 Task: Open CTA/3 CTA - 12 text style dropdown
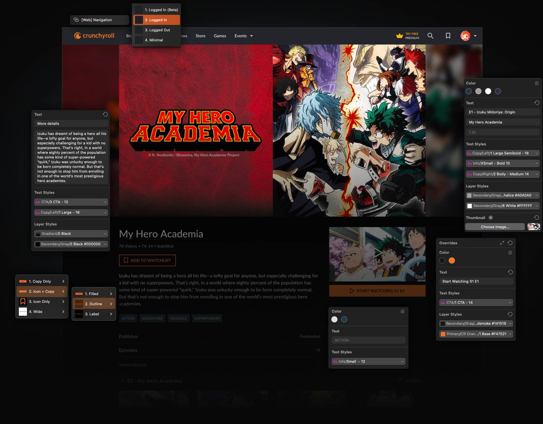71,202
